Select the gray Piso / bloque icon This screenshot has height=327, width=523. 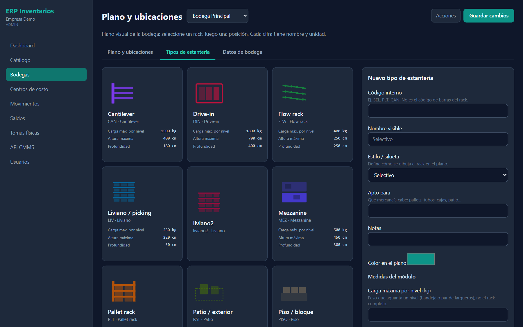(x=294, y=294)
